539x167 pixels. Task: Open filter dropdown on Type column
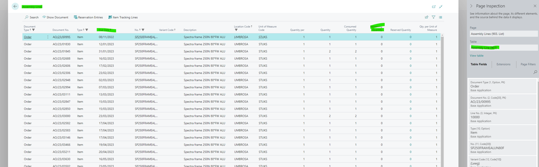(87, 30)
